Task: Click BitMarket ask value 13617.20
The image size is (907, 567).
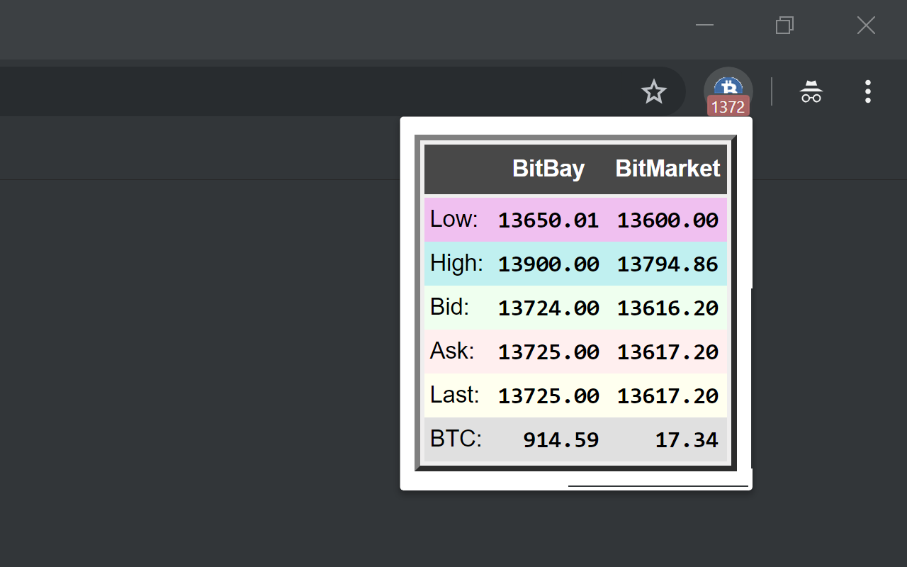Action: [x=667, y=352]
